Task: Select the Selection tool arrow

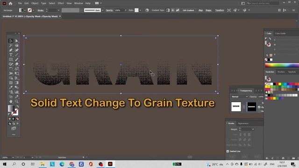Action: (x=11, y=41)
